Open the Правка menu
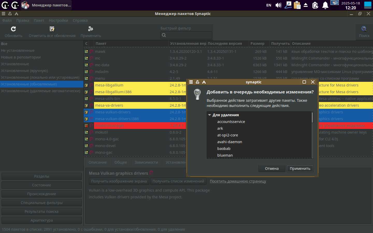The width and height of the screenshot is (373, 233). 23,20
